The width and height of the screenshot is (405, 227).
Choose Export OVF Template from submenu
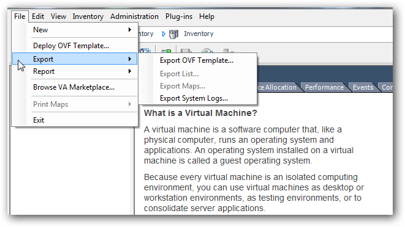(198, 60)
